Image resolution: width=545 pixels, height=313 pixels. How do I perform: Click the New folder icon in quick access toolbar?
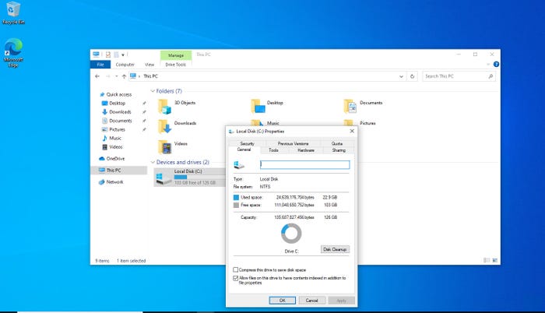pos(117,55)
